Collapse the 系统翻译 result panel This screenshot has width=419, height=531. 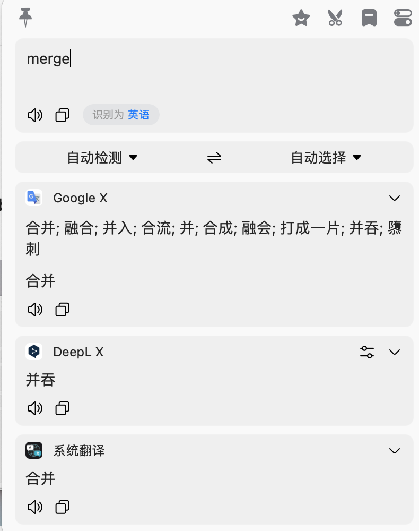[x=394, y=451]
